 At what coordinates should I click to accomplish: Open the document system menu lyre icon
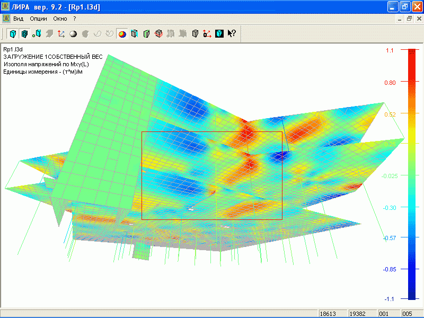coord(6,19)
